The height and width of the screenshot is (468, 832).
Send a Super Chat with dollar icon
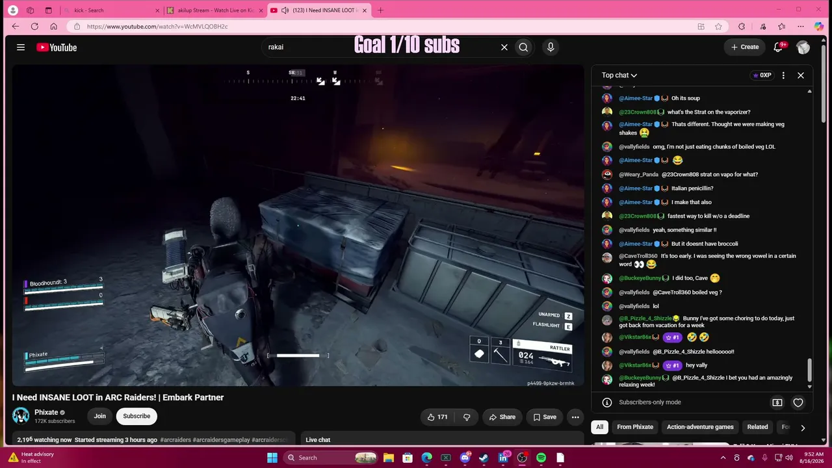pos(777,402)
